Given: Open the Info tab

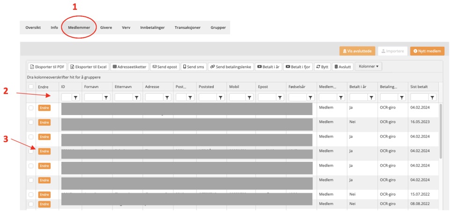Looking at the screenshot, I should tap(54, 28).
